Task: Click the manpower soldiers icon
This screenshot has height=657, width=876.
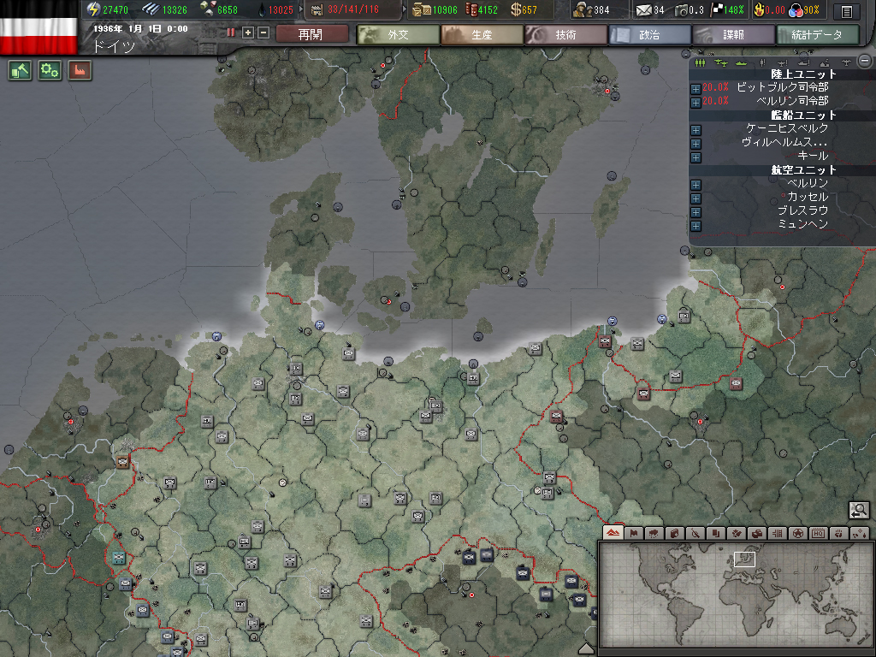Action: (582, 9)
